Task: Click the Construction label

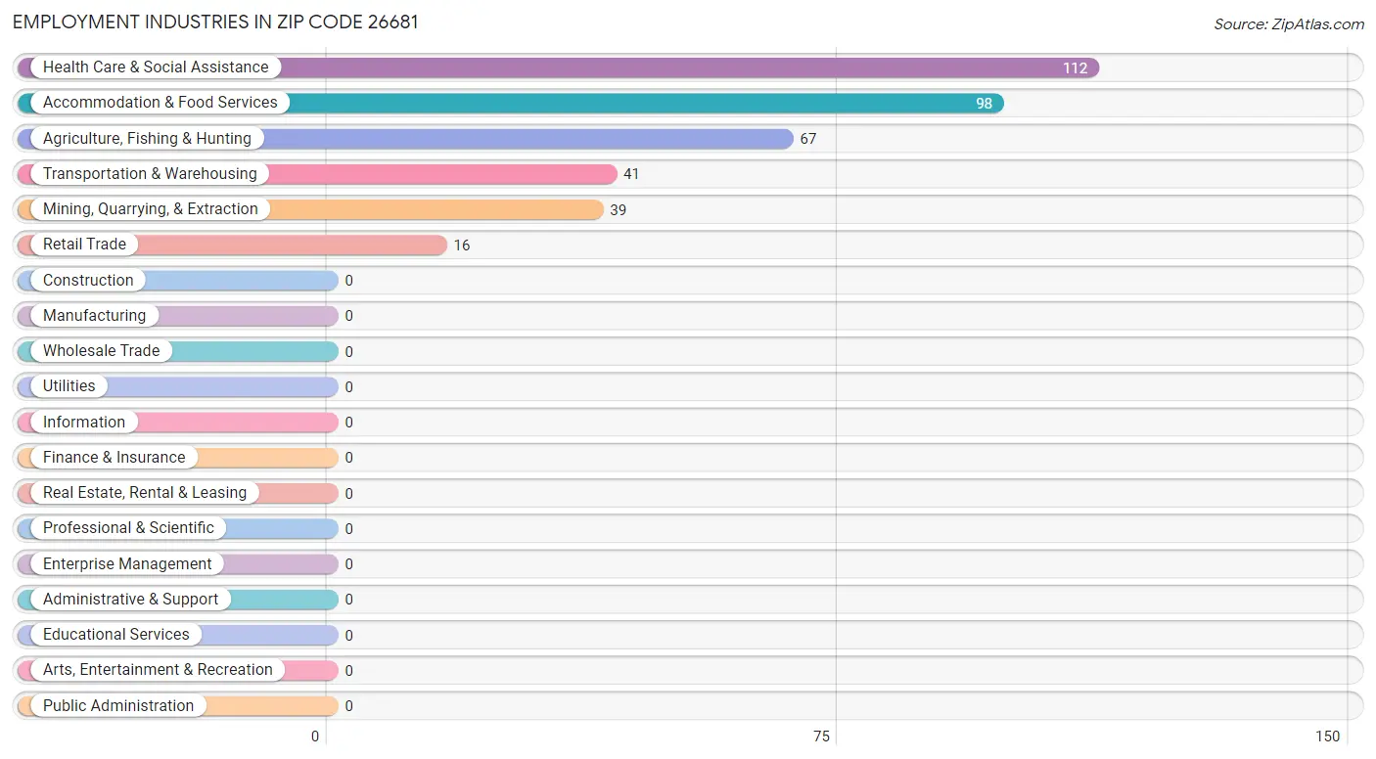Action: pyautogui.click(x=88, y=281)
